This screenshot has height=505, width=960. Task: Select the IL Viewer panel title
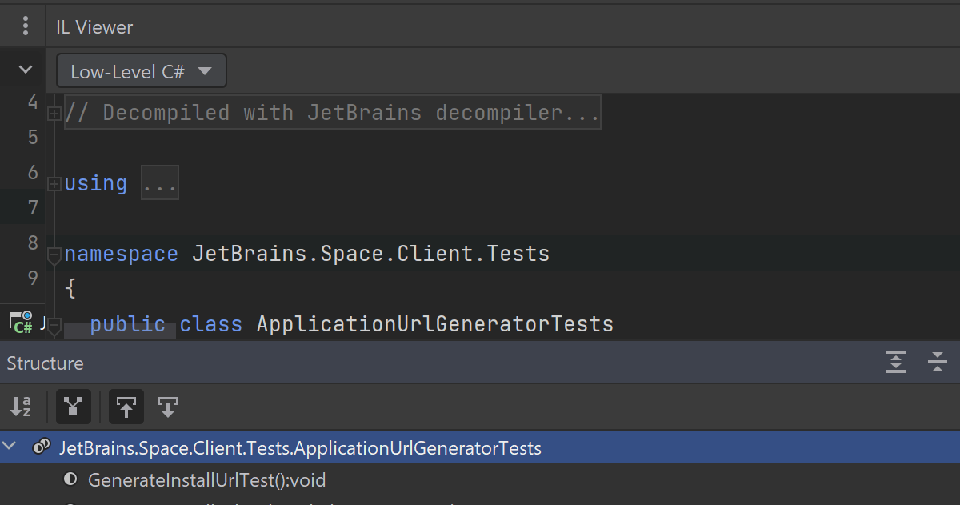tap(94, 27)
